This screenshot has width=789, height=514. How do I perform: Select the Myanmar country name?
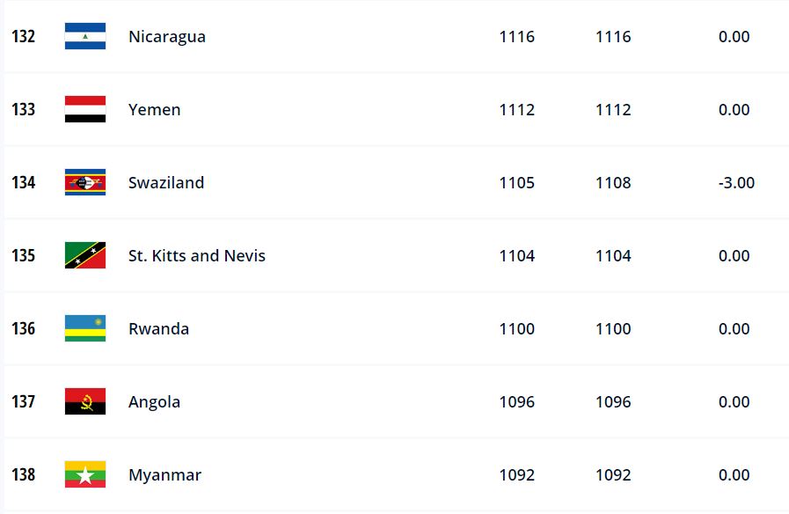tap(165, 475)
